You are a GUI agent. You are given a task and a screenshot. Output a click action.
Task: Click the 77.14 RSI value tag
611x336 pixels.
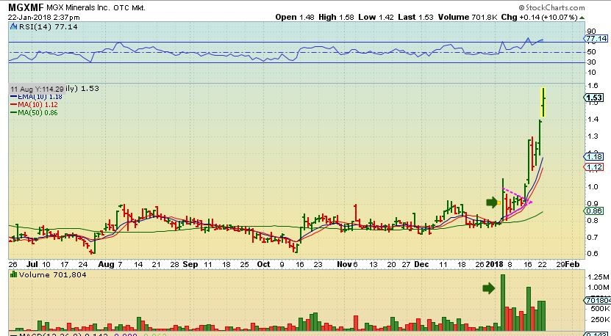pyautogui.click(x=595, y=41)
